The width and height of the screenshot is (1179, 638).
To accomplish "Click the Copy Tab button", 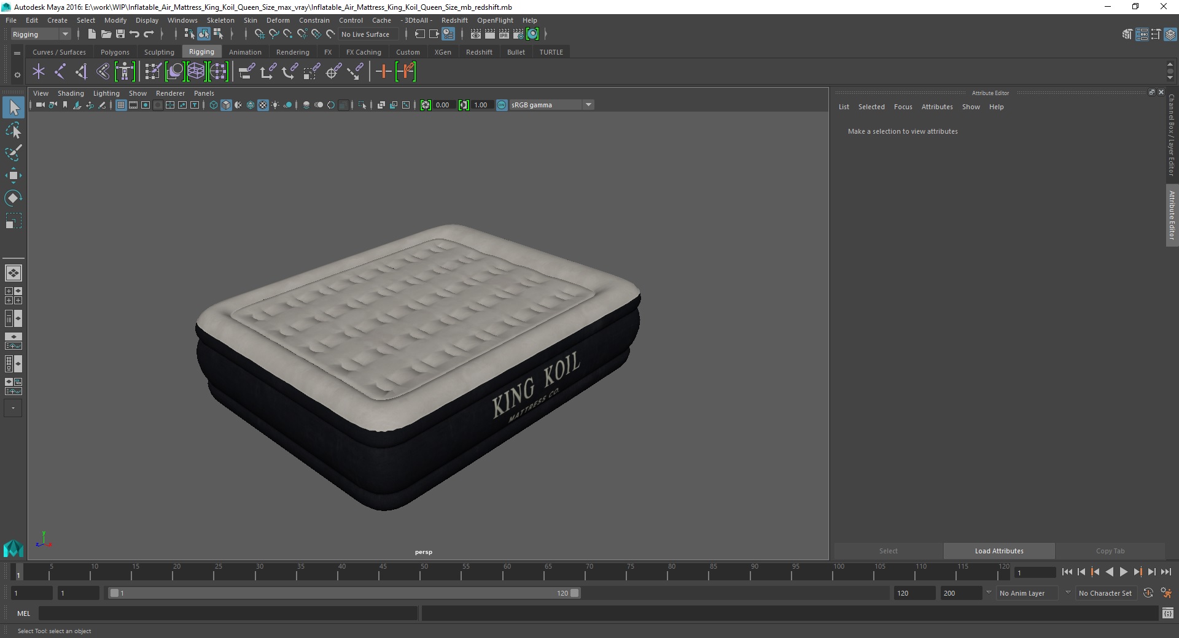I will pyautogui.click(x=1110, y=551).
